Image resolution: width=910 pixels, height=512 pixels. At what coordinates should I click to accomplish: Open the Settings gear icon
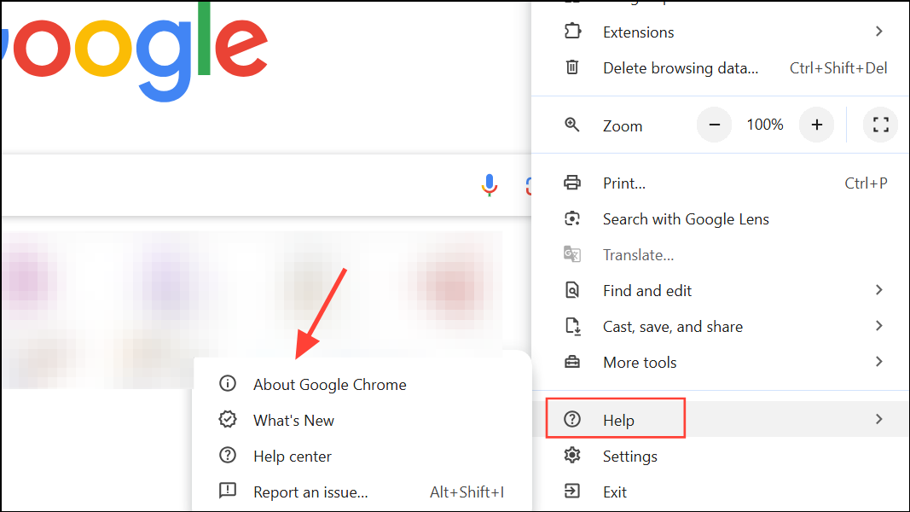[x=572, y=456]
